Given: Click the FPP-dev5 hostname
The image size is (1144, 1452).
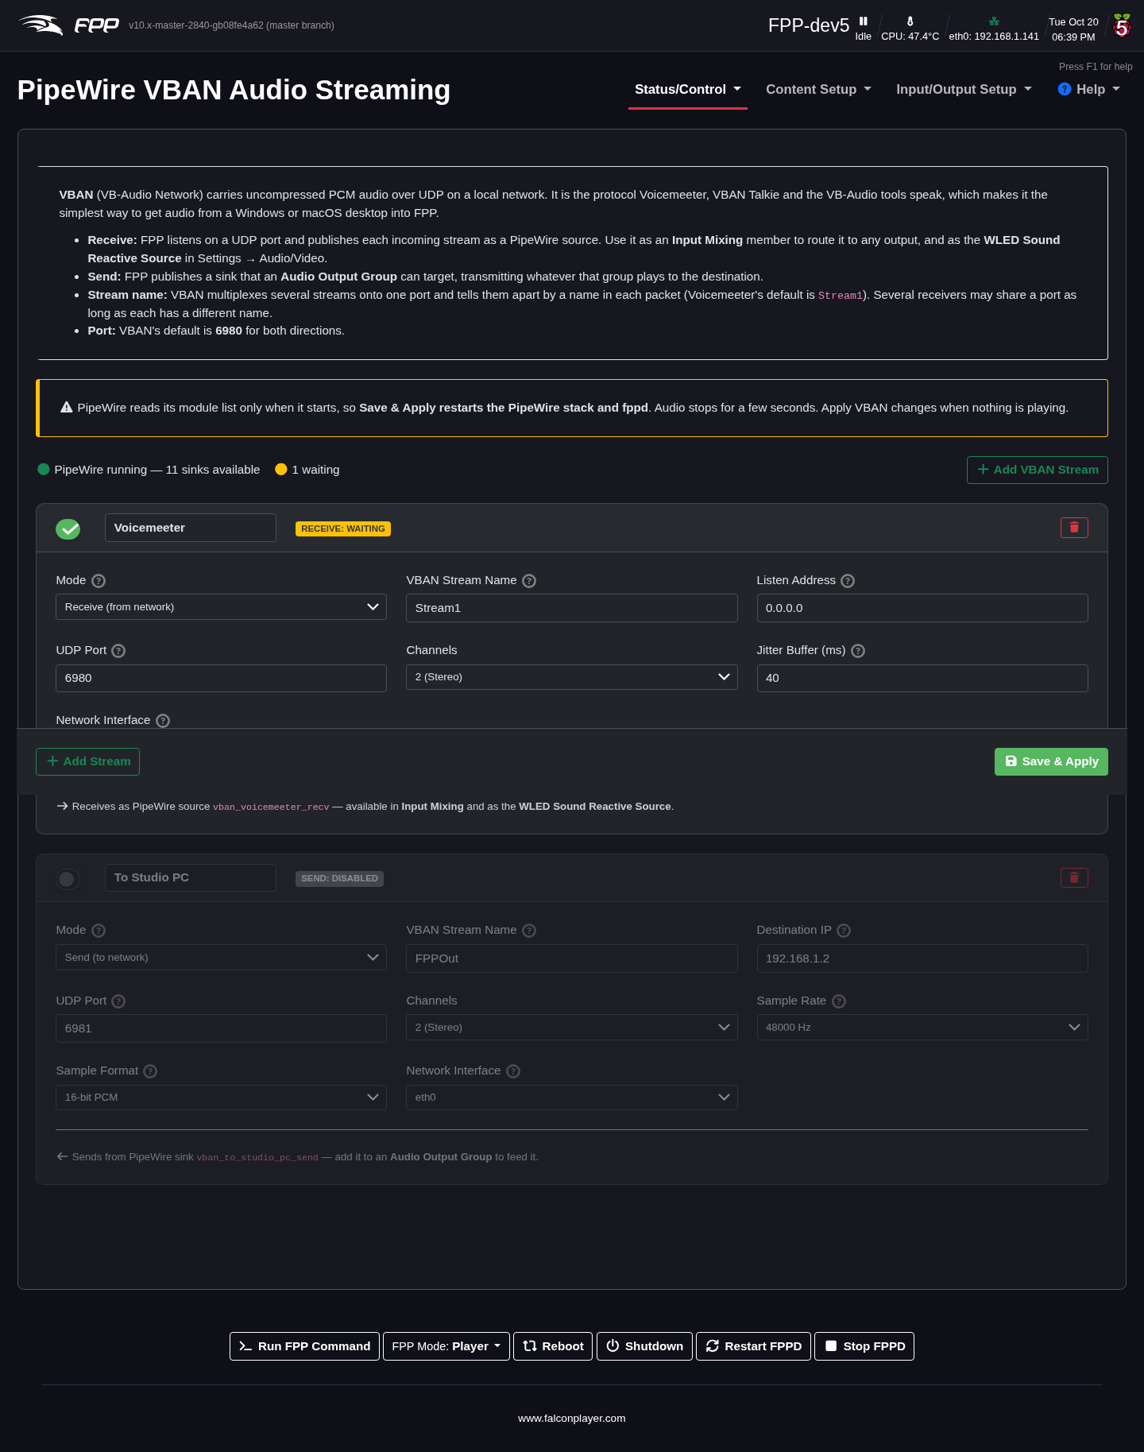Looking at the screenshot, I should (x=809, y=25).
